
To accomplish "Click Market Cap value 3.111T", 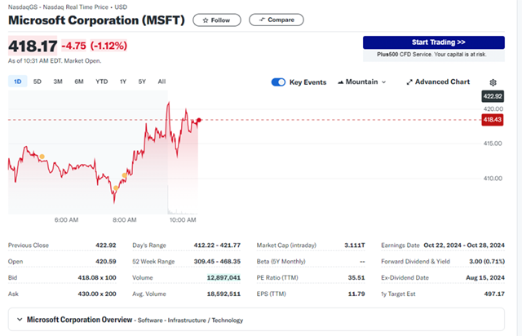I will 355,245.
